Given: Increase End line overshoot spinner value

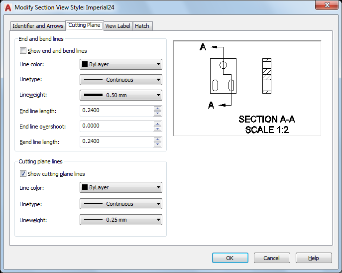Looking at the screenshot, I should tap(158, 124).
